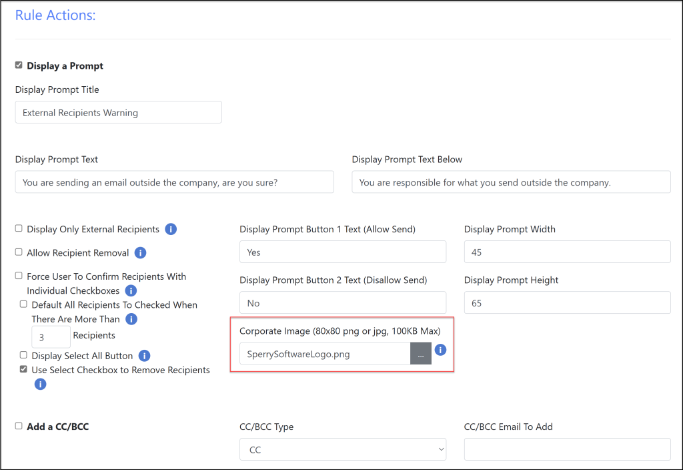Select the Button 1 Text field containing Yes
The width and height of the screenshot is (683, 470).
342,252
